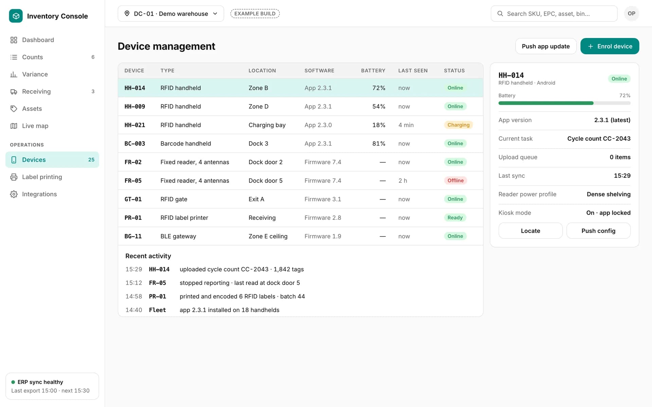Click the OP user avatar
The height and width of the screenshot is (407, 652).
pyautogui.click(x=631, y=14)
